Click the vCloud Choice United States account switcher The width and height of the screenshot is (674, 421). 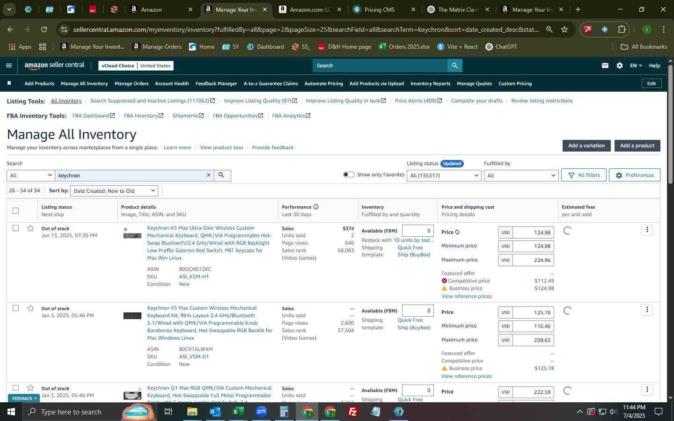(136, 65)
